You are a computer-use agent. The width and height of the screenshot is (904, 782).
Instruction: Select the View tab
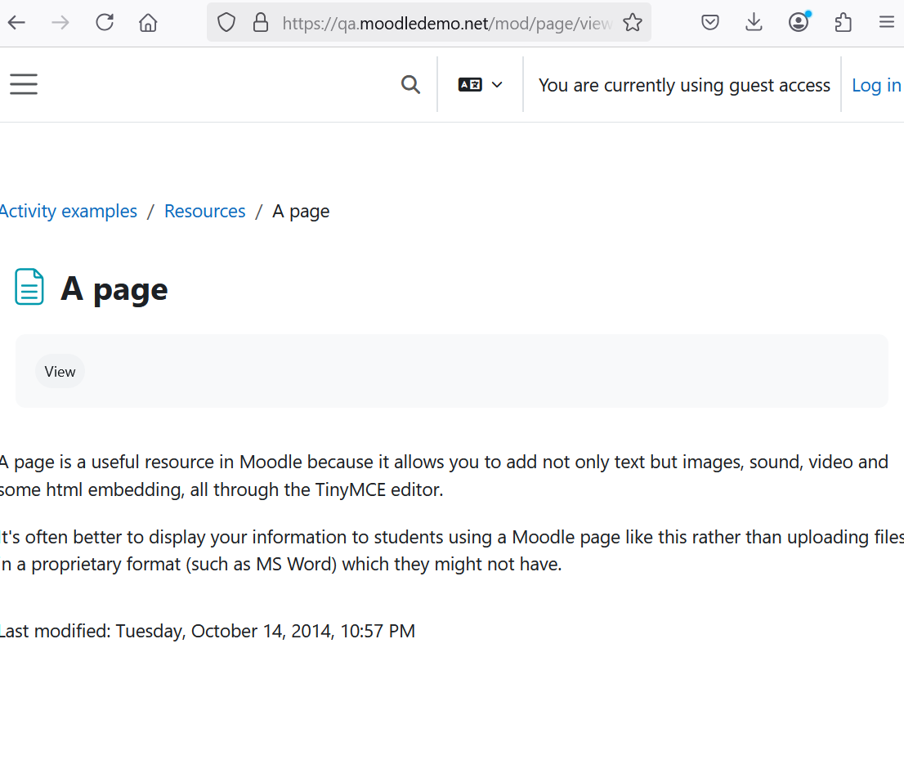coord(60,372)
